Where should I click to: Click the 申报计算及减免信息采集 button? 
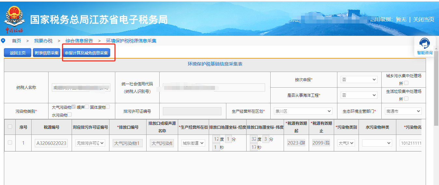pyautogui.click(x=86, y=53)
